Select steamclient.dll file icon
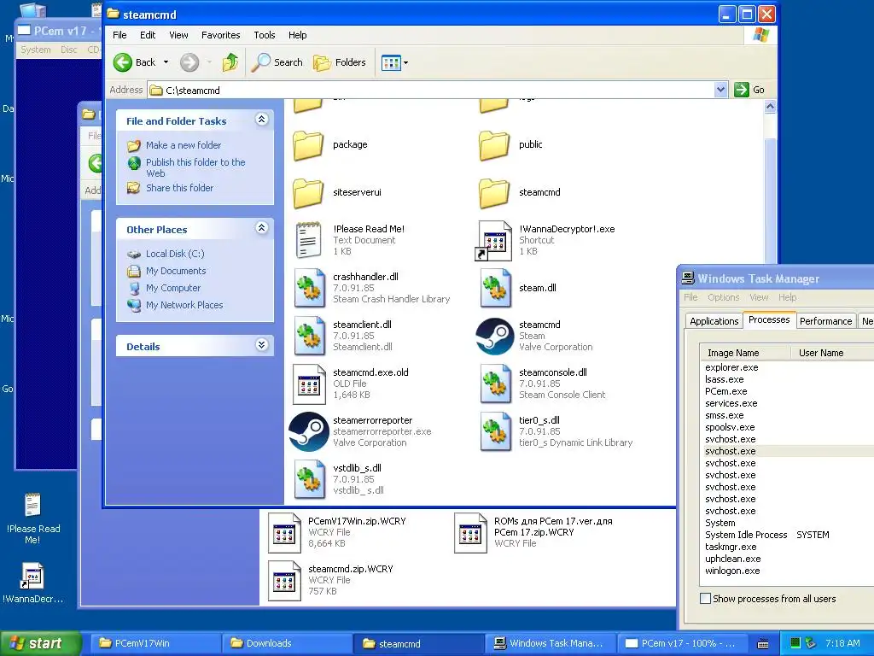874x656 pixels. pos(309,336)
